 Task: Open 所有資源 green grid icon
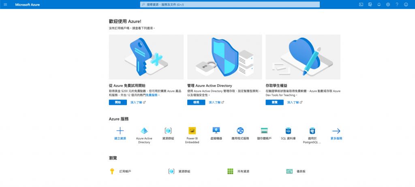230,171
